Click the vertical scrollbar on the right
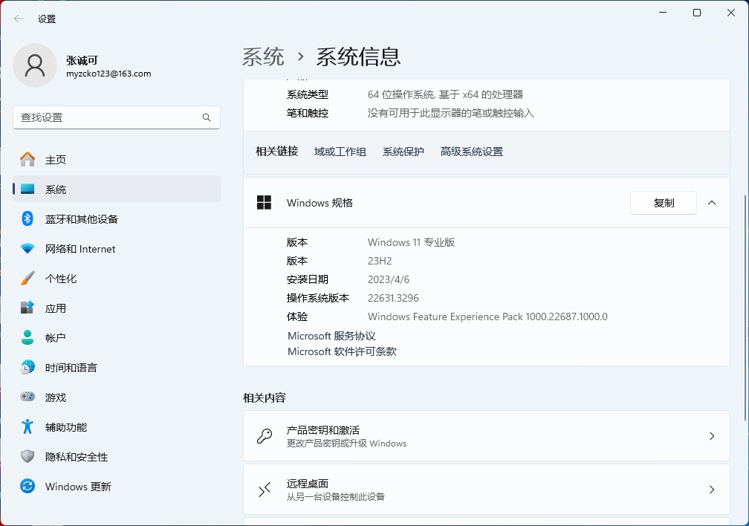This screenshot has height=526, width=749. [x=745, y=308]
